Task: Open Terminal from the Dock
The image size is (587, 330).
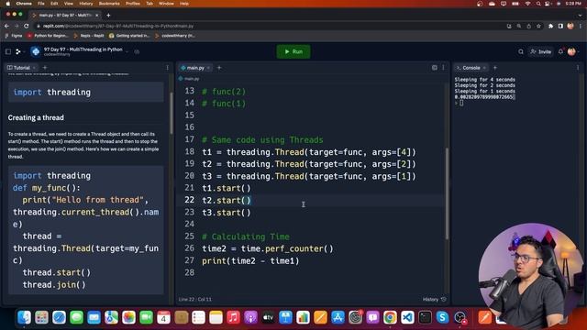Action: [425, 317]
